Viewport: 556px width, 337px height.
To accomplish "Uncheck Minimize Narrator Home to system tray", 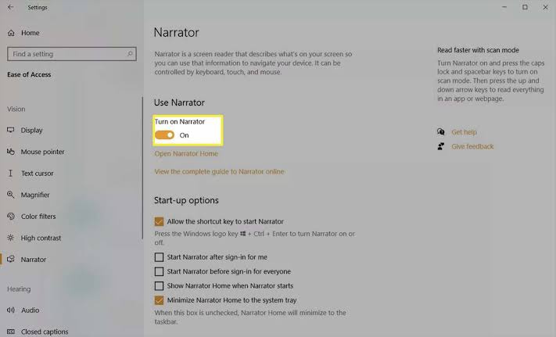I will pos(160,300).
